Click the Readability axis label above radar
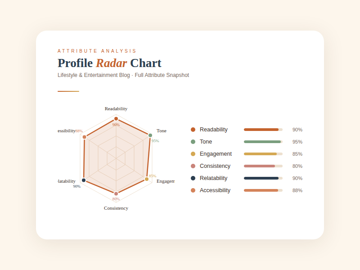The image size is (360, 270). [x=116, y=108]
